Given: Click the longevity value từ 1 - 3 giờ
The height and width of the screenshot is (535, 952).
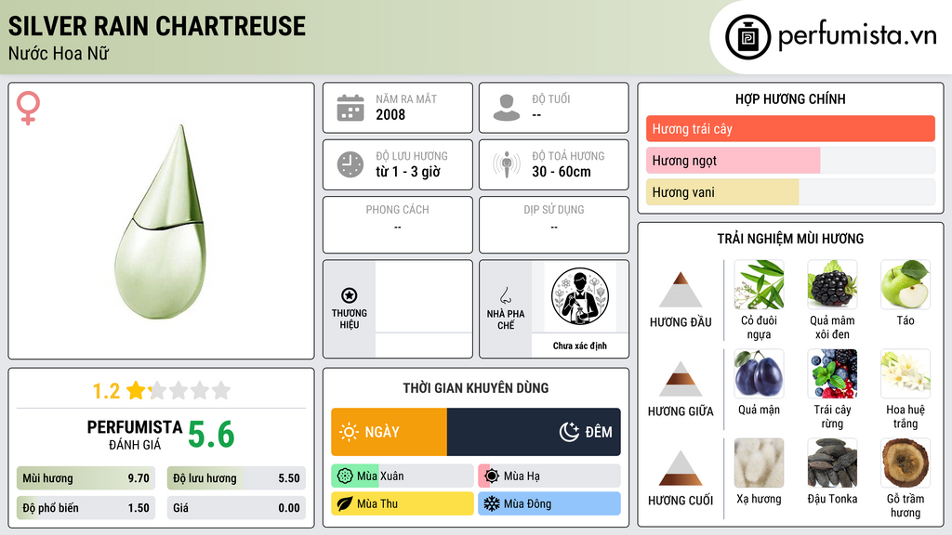Looking at the screenshot, I should tap(408, 172).
